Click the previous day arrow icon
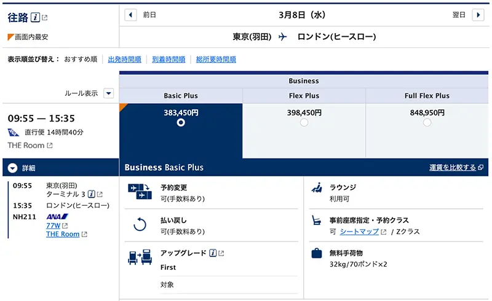 pos(130,15)
